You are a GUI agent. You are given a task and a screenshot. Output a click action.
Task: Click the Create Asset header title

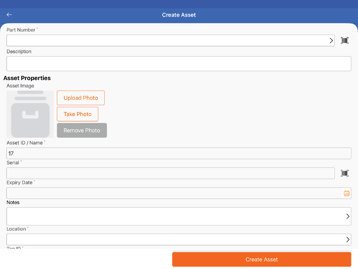[179, 15]
